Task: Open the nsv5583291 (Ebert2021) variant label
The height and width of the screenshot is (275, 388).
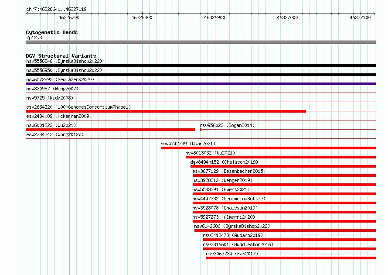Action: (x=221, y=189)
